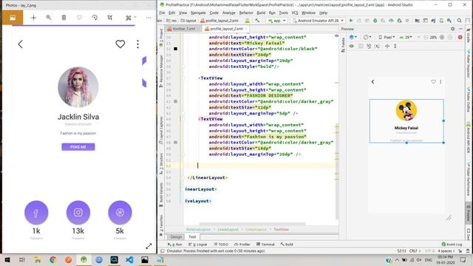Click the TextView breadcrumb below editor

tap(281, 230)
